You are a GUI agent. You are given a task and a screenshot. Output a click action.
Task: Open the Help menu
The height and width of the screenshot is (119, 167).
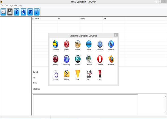point(20,5)
